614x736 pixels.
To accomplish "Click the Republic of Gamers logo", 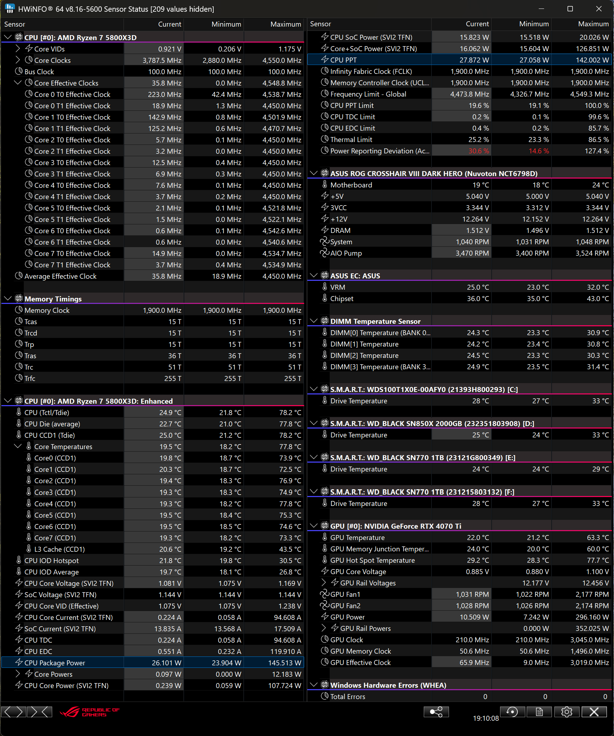I will [89, 712].
